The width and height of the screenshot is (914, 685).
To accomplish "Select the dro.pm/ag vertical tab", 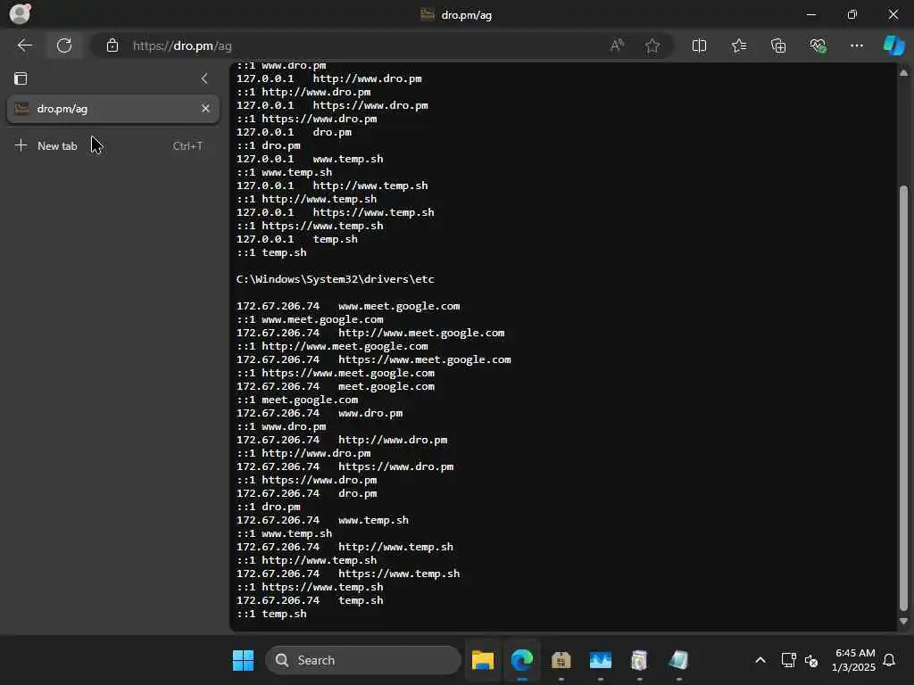I will (113, 109).
